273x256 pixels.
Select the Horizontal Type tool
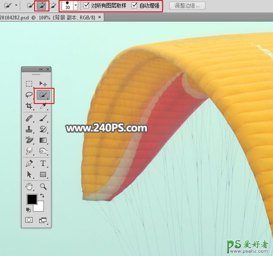tap(43, 163)
